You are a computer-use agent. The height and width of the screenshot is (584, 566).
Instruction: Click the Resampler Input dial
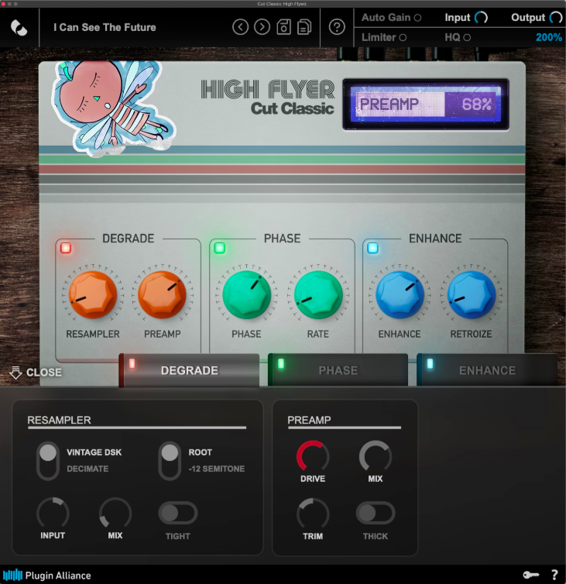click(x=53, y=514)
